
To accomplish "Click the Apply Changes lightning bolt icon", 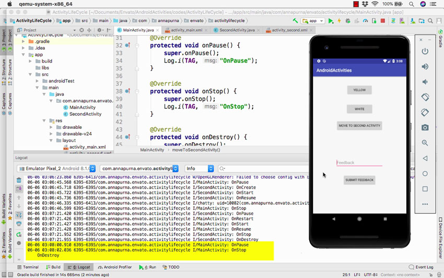I will tap(339, 21).
